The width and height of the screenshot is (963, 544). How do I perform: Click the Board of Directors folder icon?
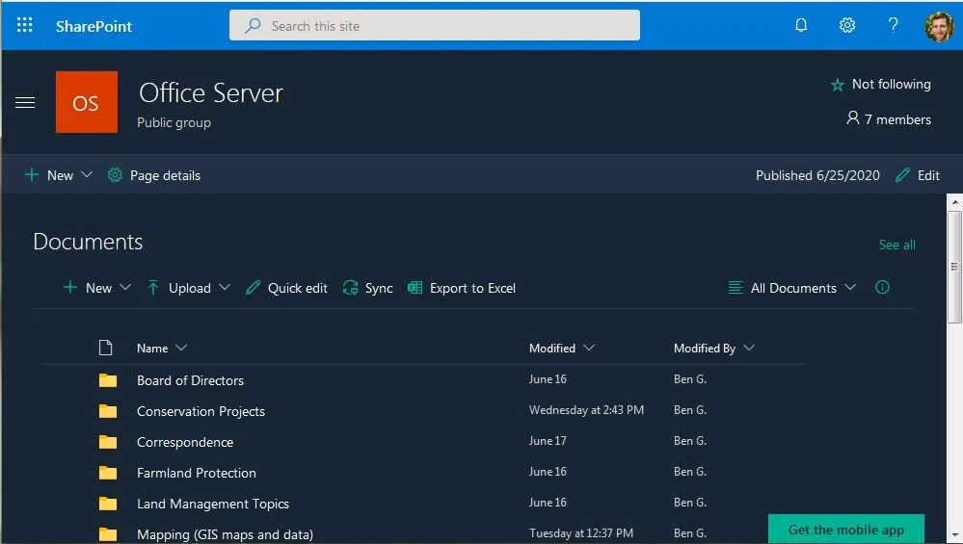coord(108,380)
